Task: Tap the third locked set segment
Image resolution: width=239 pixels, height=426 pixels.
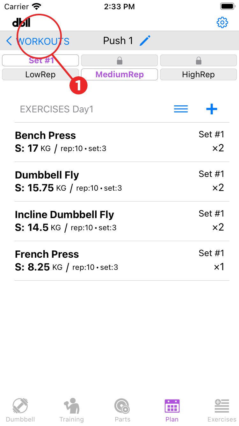Action: click(199, 60)
